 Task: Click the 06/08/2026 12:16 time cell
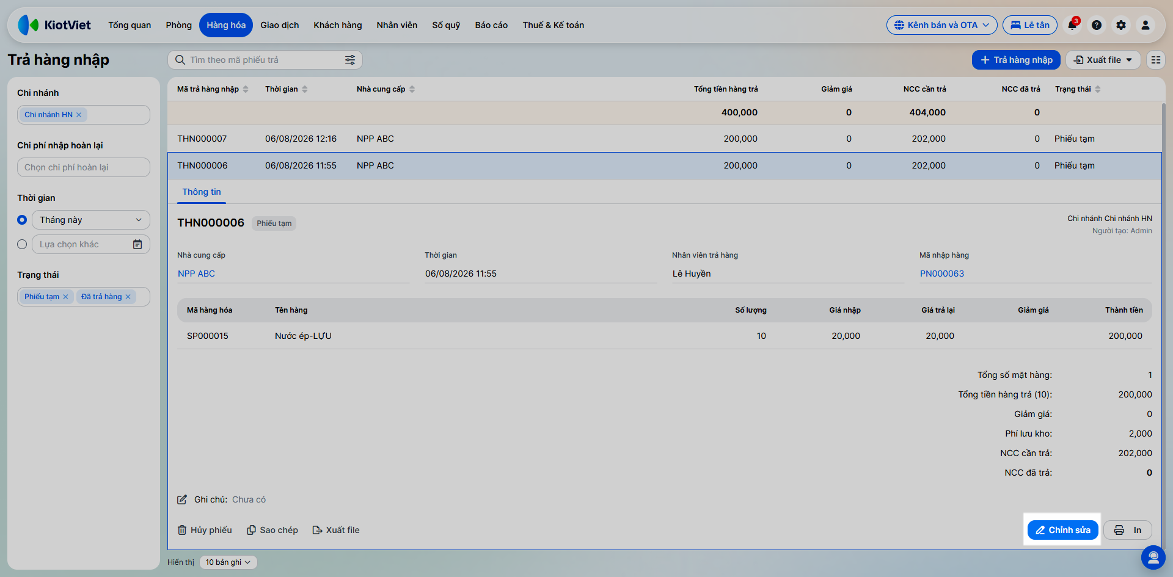point(301,139)
